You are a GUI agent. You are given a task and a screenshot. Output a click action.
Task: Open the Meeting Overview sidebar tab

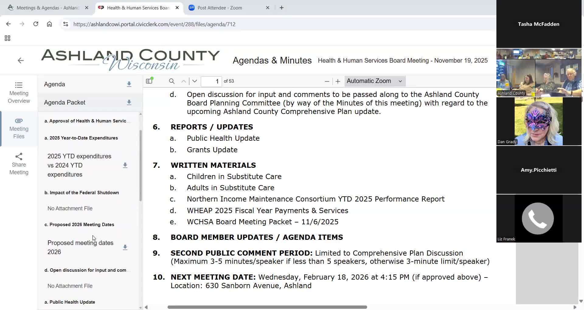pos(19,93)
